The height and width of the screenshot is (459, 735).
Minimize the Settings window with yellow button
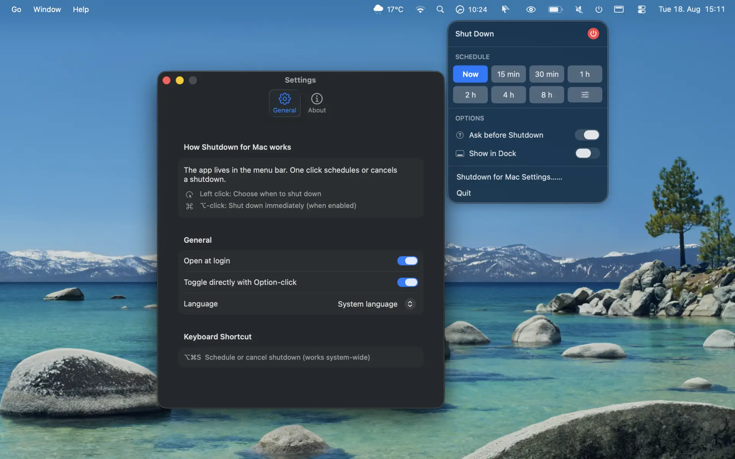point(180,80)
